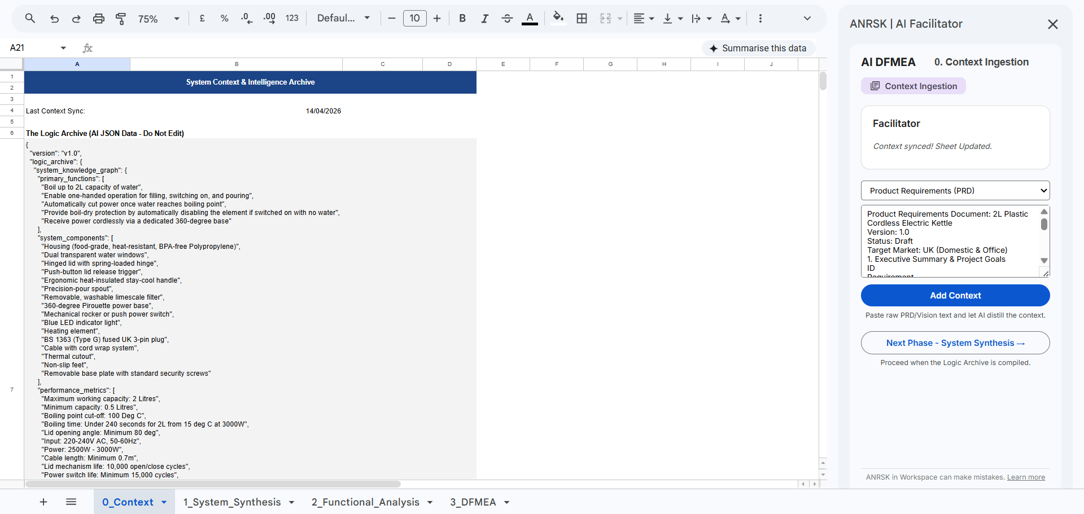Expand the zoom level dropdown

176,18
